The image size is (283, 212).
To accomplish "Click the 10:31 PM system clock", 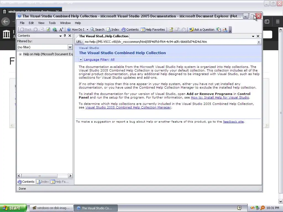I will (x=273, y=208).
